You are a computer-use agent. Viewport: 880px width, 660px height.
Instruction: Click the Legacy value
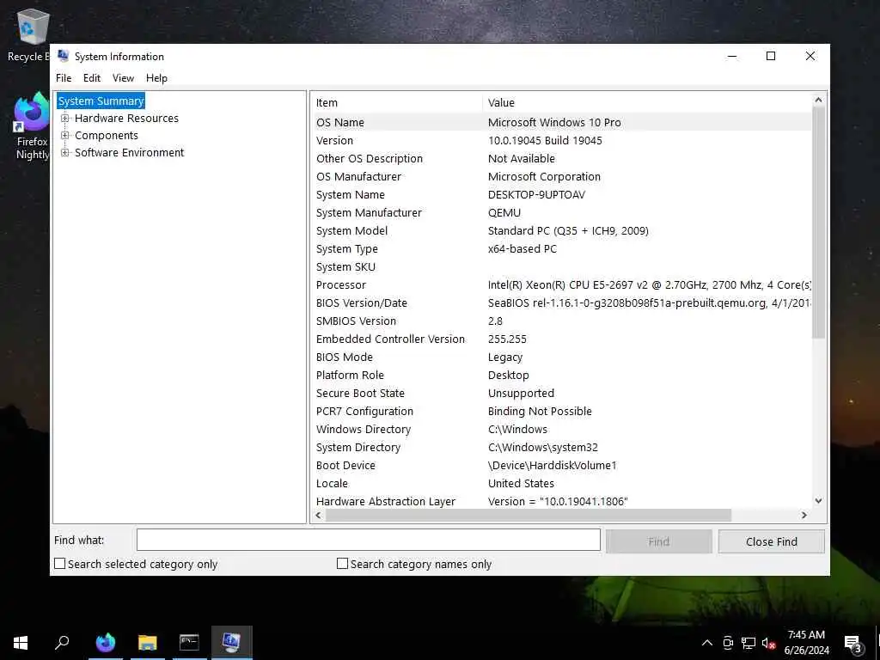(505, 357)
